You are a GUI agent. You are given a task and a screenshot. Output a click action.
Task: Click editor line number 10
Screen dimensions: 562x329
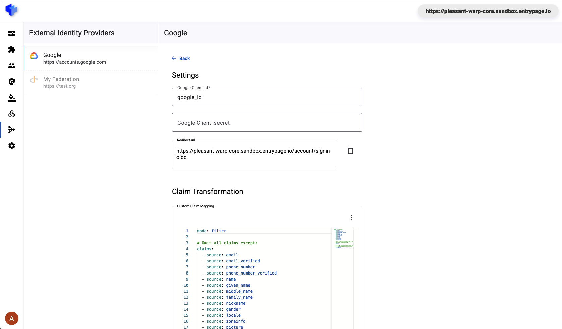pos(186,285)
